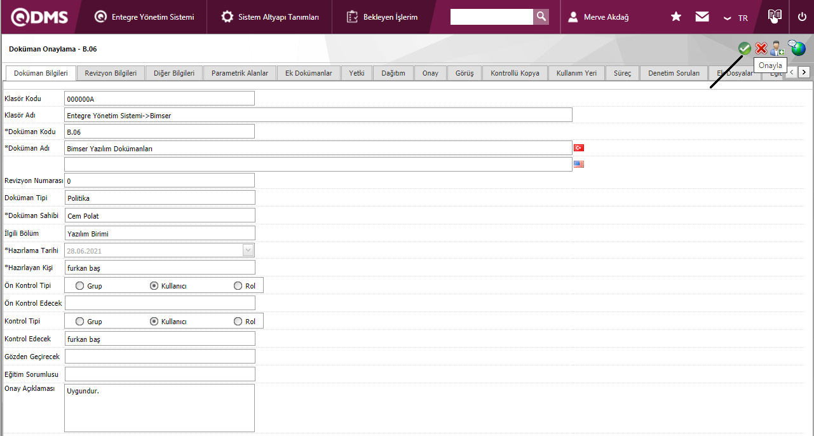The height and width of the screenshot is (436, 814).
Task: Open the messages envelope icon
Action: click(x=702, y=17)
